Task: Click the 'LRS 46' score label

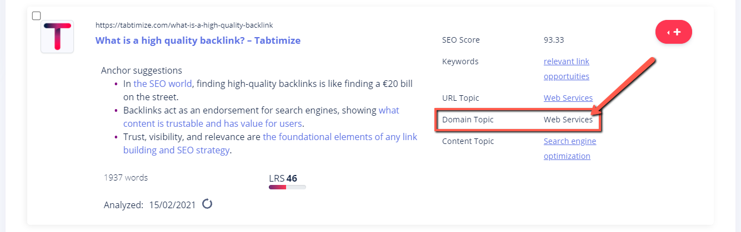Action: [283, 178]
